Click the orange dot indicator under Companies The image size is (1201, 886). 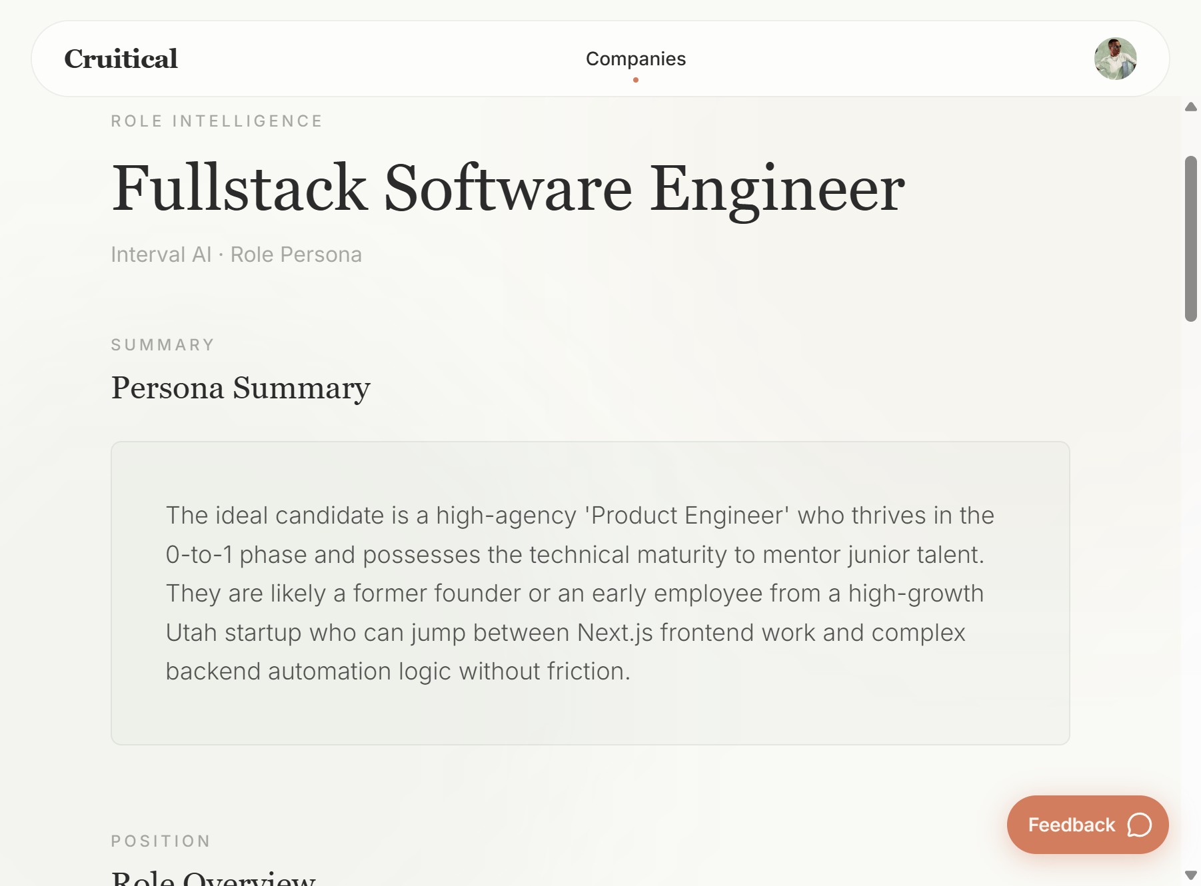pos(635,81)
